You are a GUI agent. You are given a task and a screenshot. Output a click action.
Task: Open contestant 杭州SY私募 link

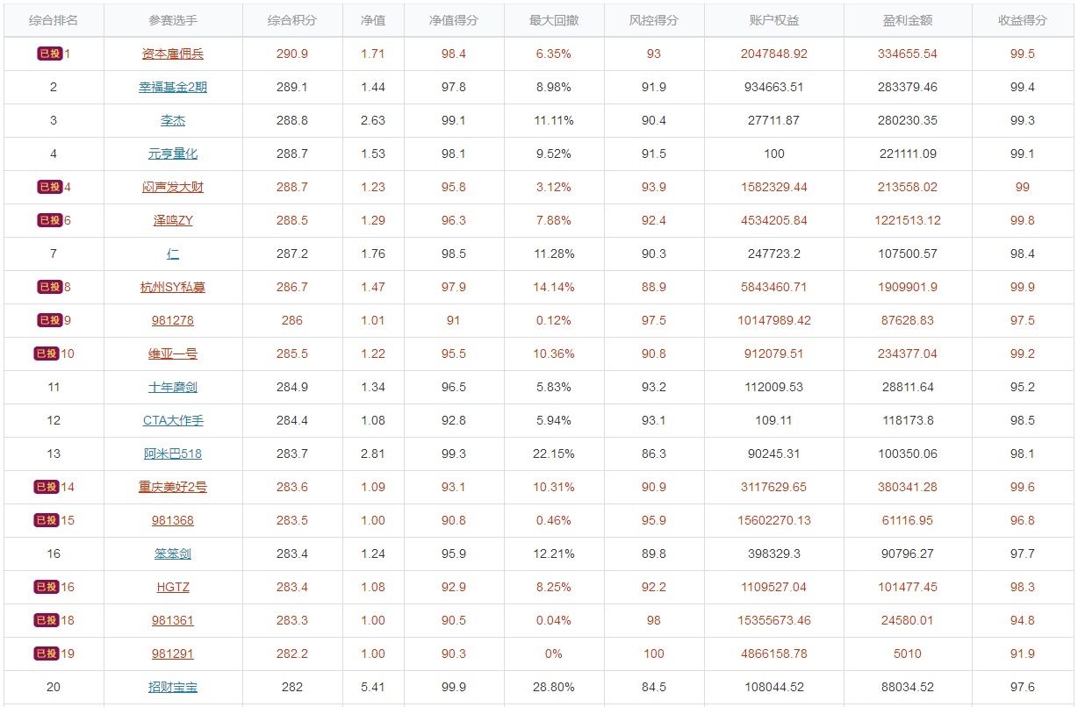pos(173,287)
